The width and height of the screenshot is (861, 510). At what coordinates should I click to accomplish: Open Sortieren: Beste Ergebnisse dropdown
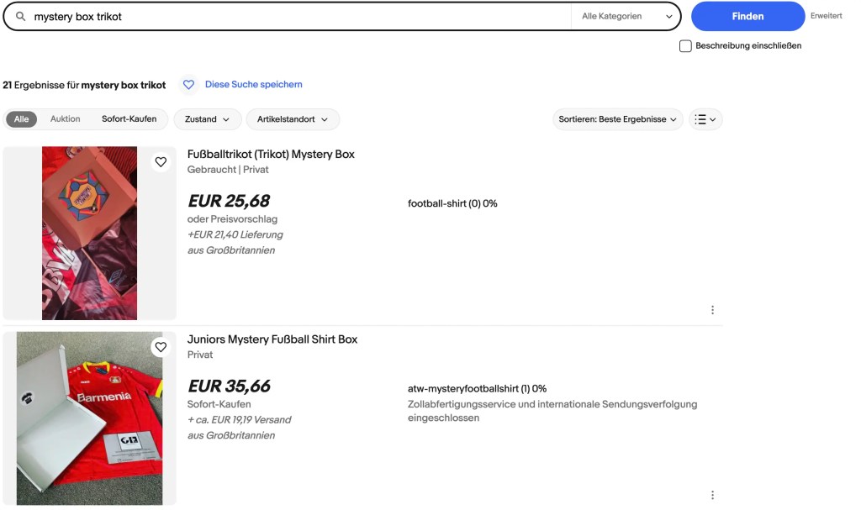coord(617,119)
